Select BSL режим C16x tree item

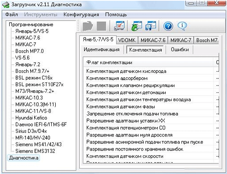[x=34, y=78]
